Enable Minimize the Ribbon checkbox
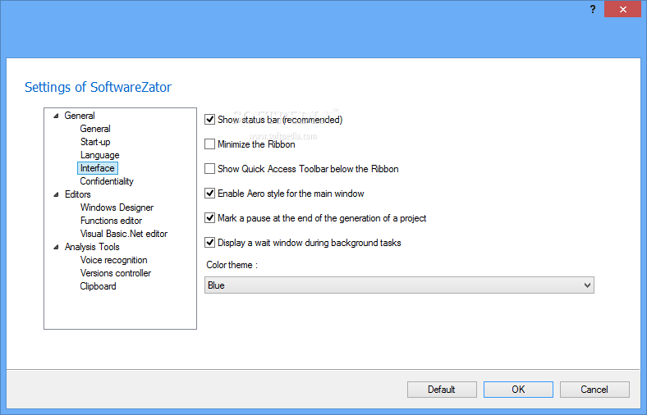 coord(210,144)
